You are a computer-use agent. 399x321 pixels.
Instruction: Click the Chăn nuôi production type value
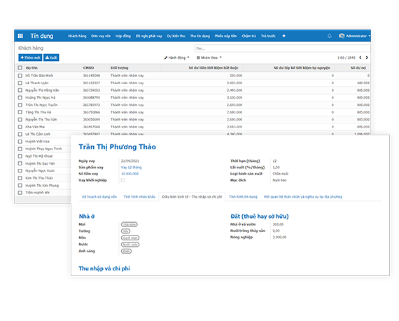pyautogui.click(x=281, y=174)
